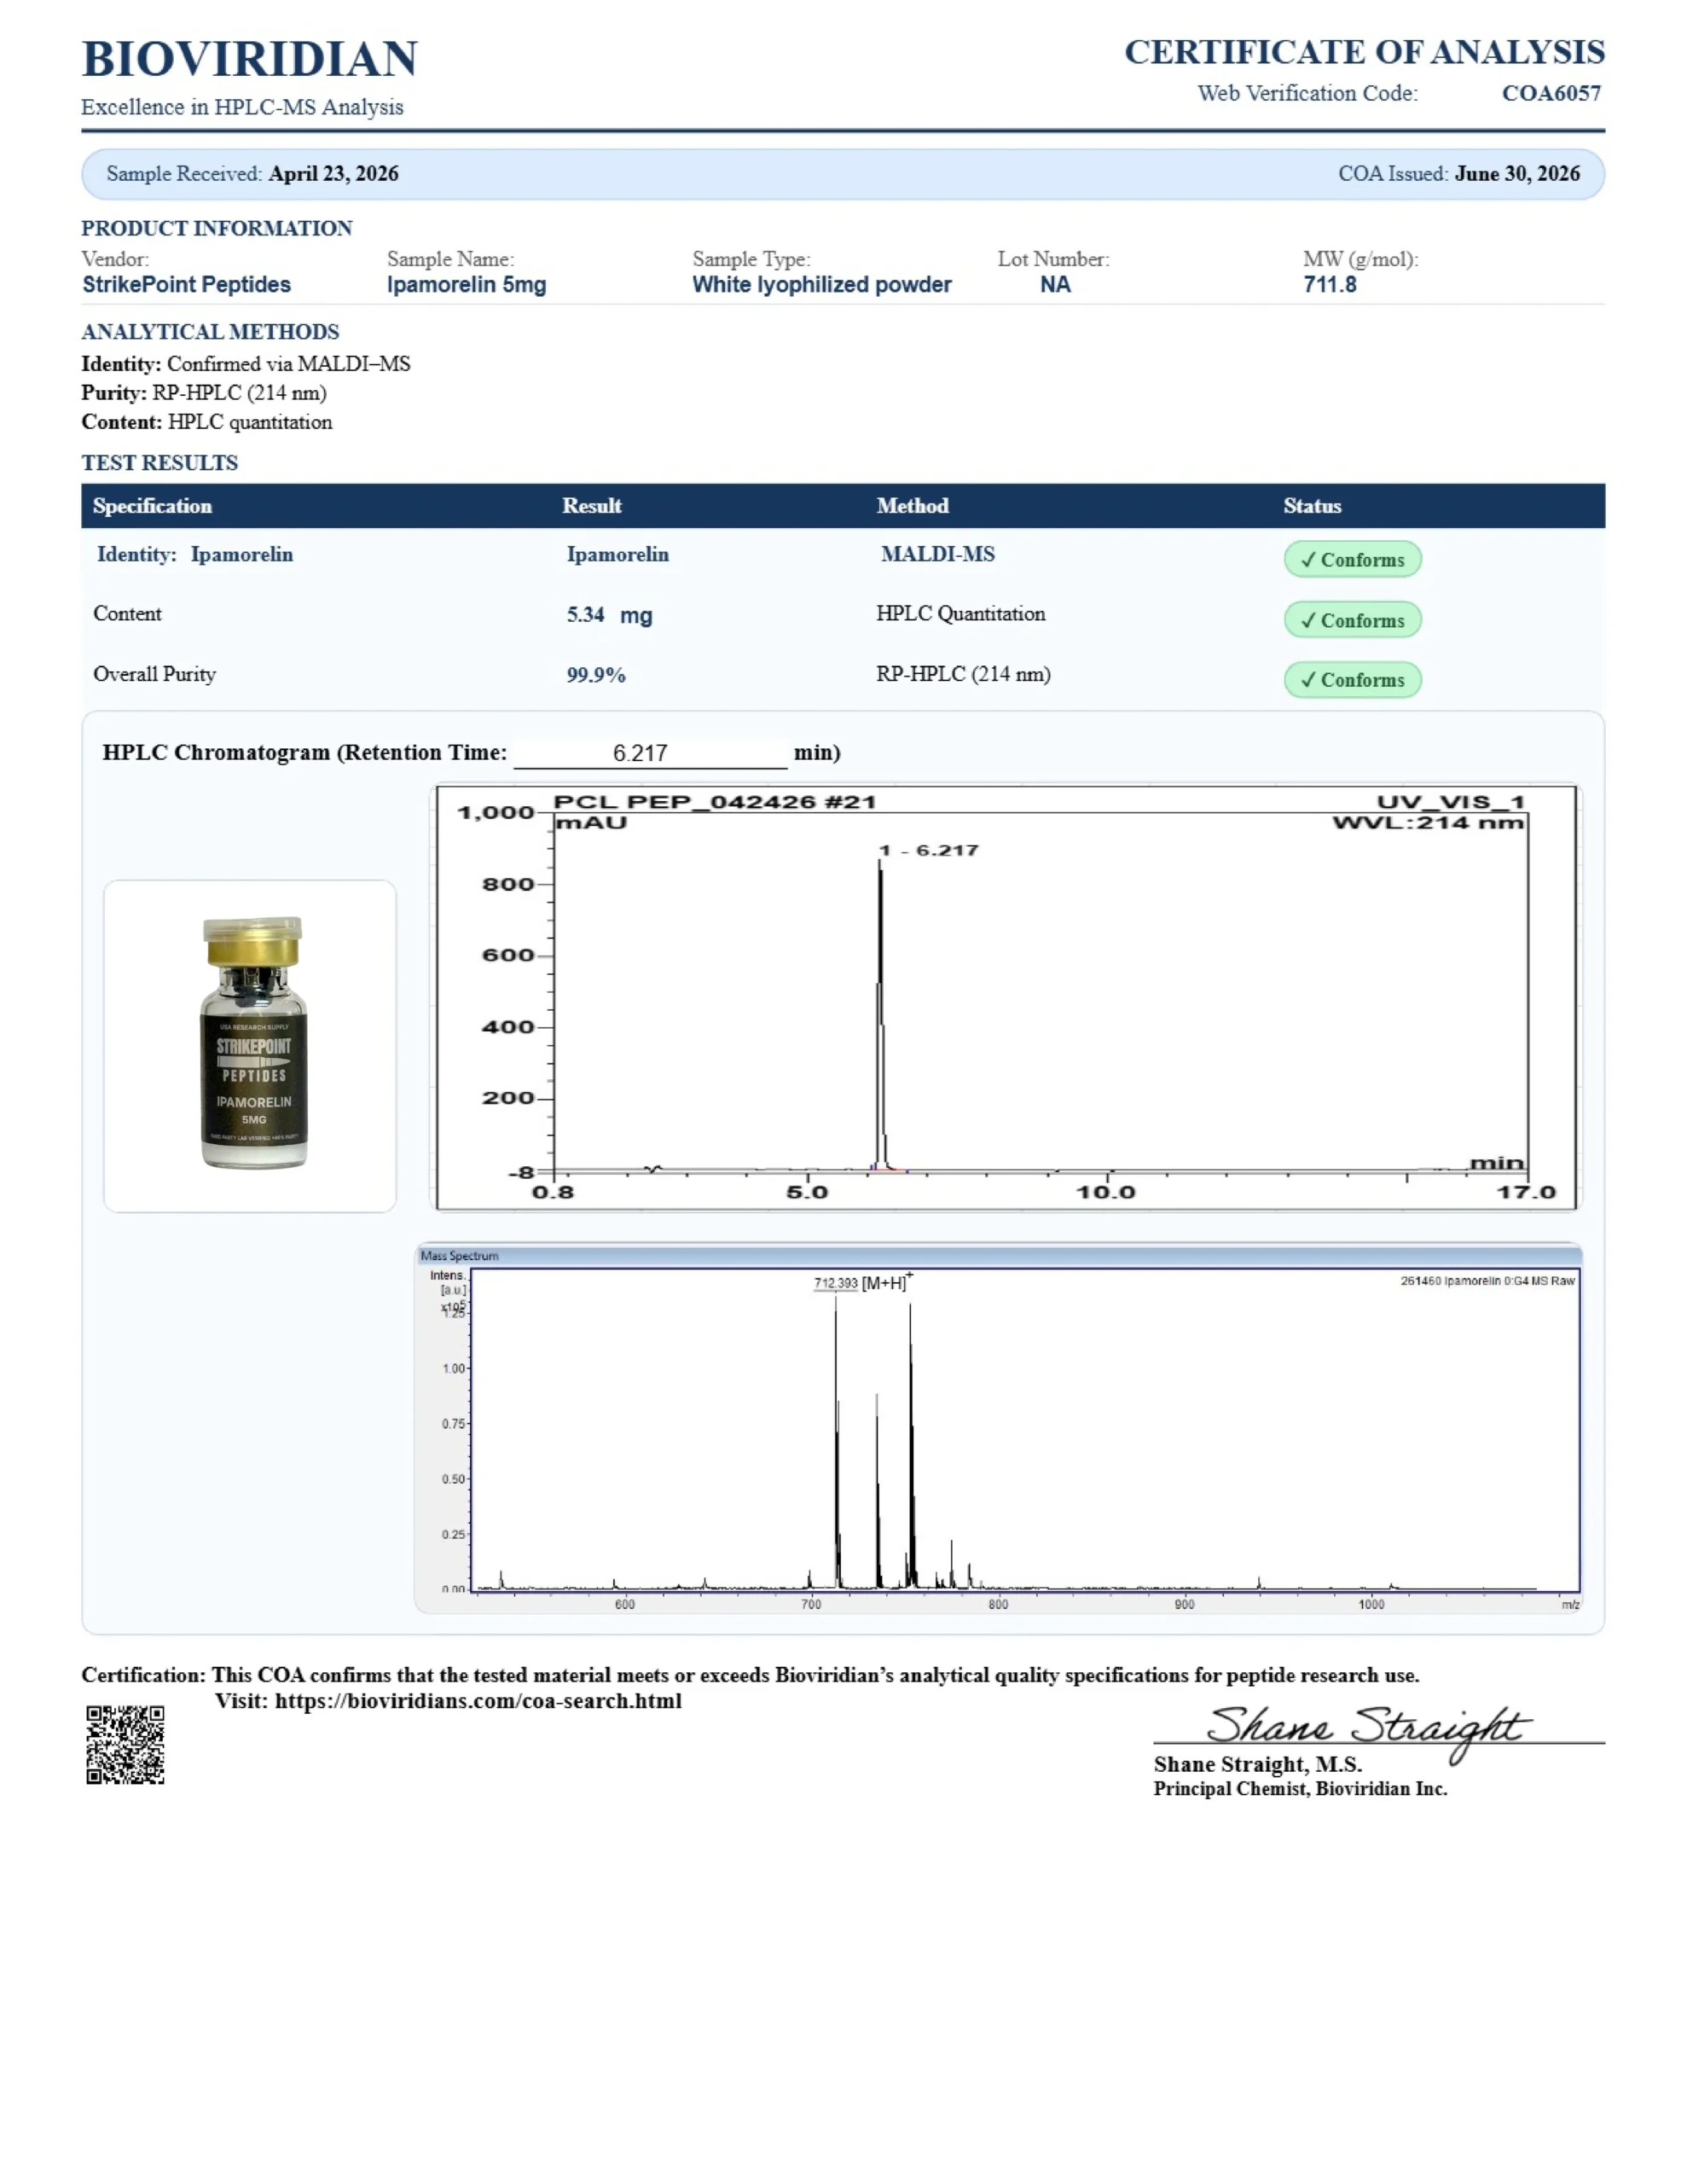Select the content result 5.34 mg
This screenshot has height=2184, width=1687.
pos(610,615)
